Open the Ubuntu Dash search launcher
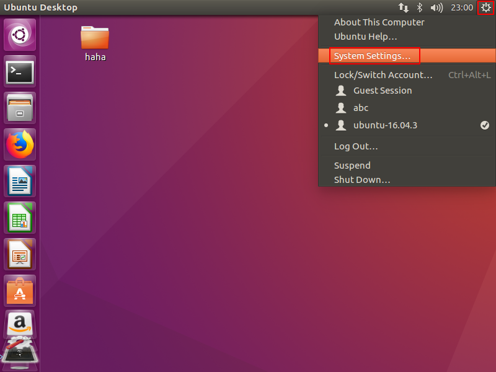 [x=20, y=35]
